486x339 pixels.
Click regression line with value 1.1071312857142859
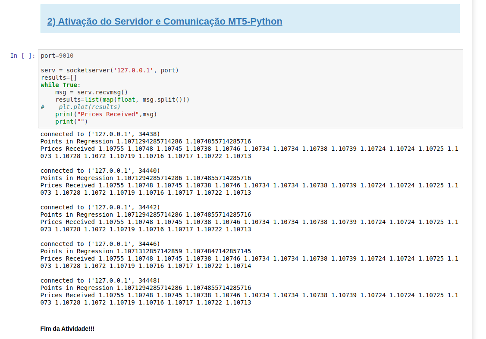click(x=146, y=252)
